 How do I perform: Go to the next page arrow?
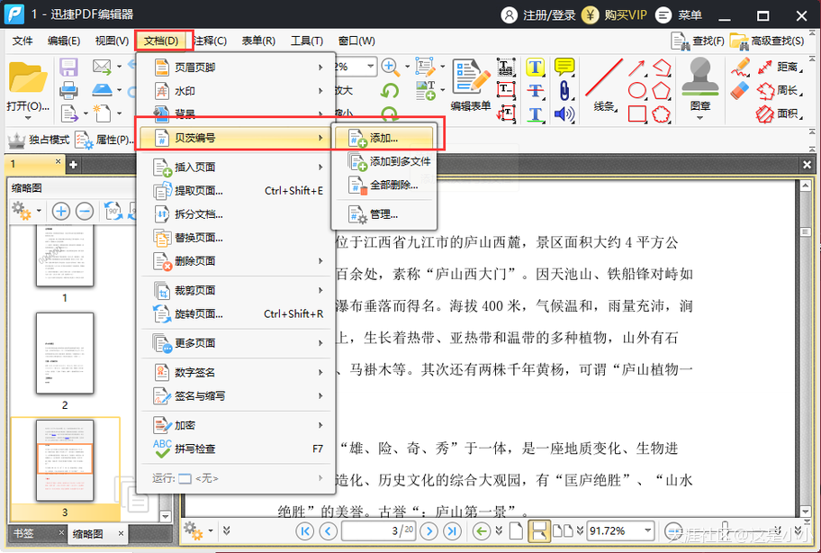pyautogui.click(x=429, y=531)
